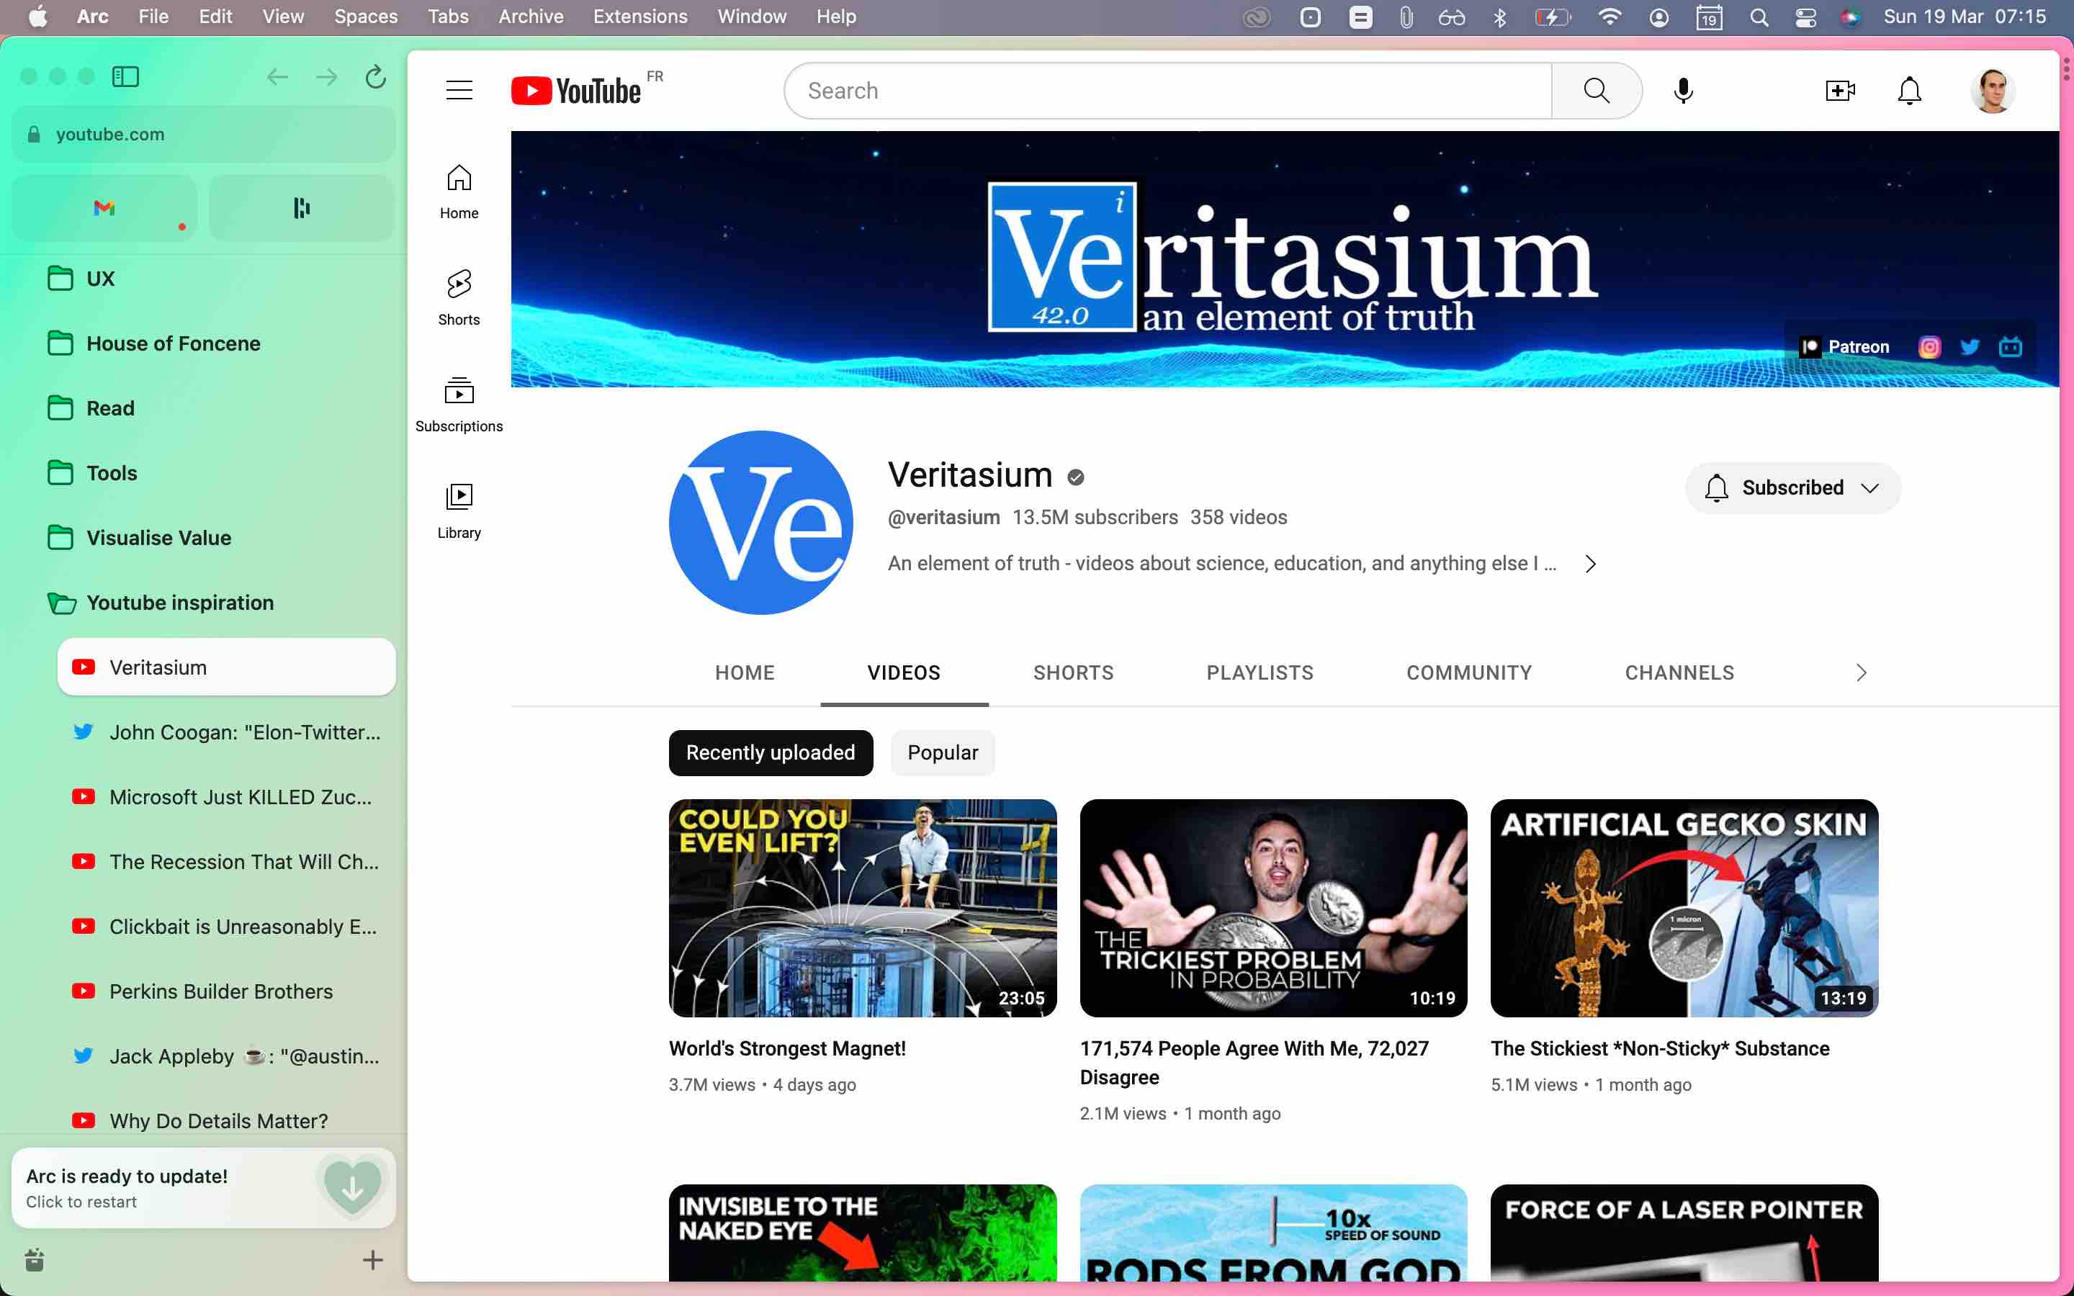The height and width of the screenshot is (1296, 2074).
Task: Open the YouTube hamburger guide menu
Action: pyautogui.click(x=459, y=90)
